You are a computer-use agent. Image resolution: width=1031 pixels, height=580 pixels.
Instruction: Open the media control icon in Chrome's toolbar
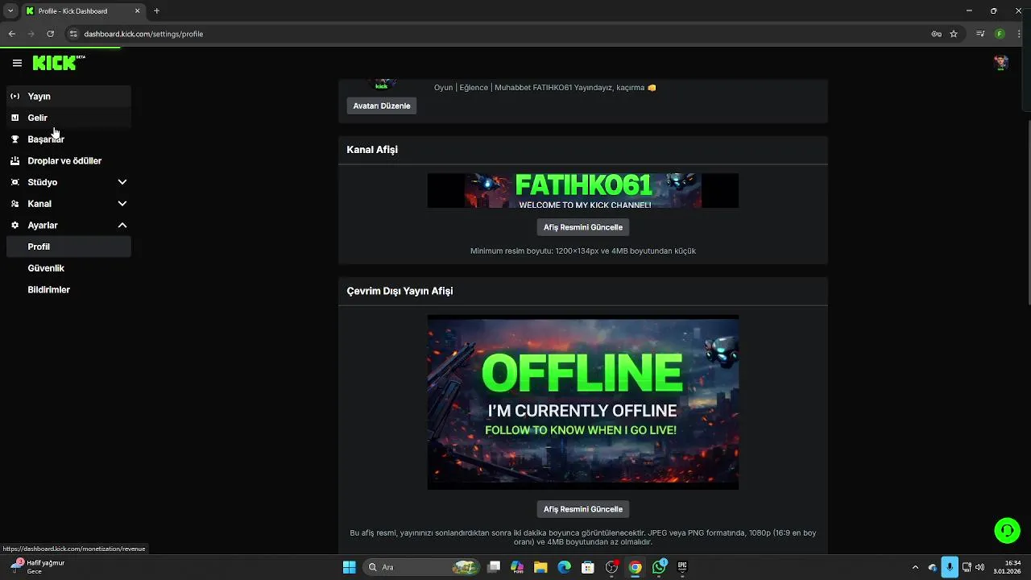980,34
